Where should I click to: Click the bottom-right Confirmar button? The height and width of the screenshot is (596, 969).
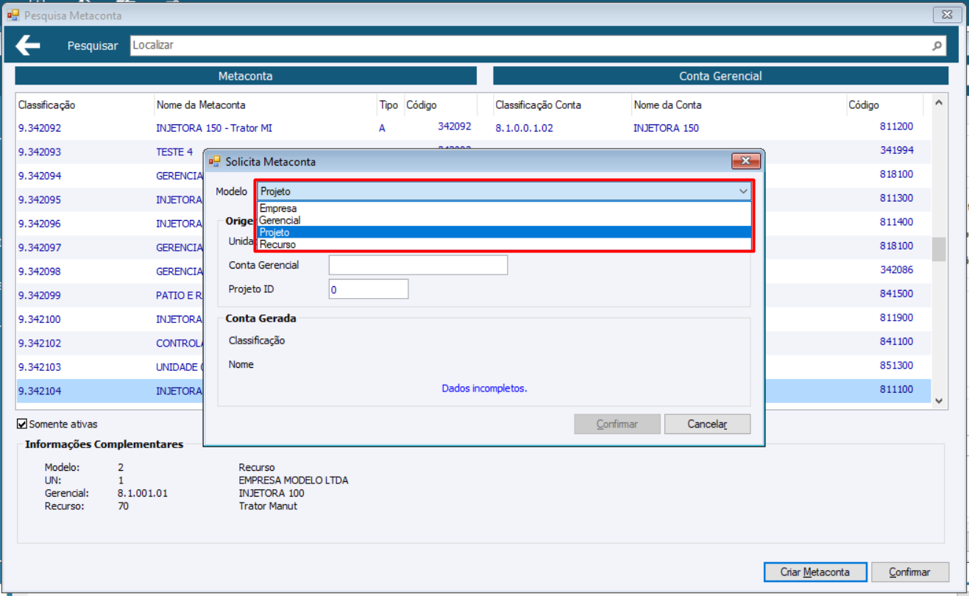coord(909,572)
